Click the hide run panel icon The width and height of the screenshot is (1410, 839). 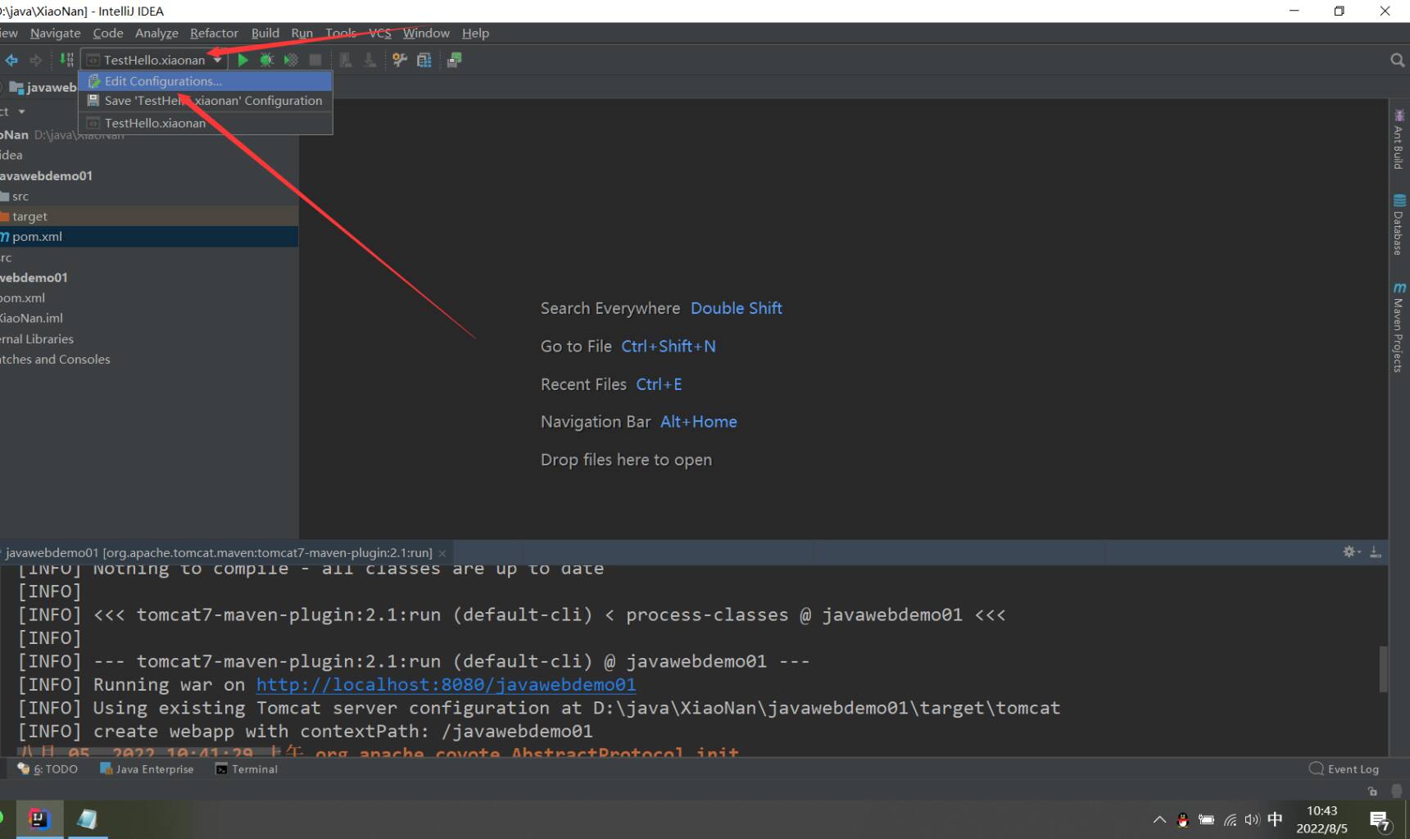(x=1376, y=552)
